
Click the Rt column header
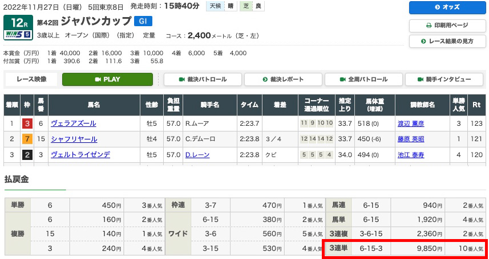click(476, 105)
